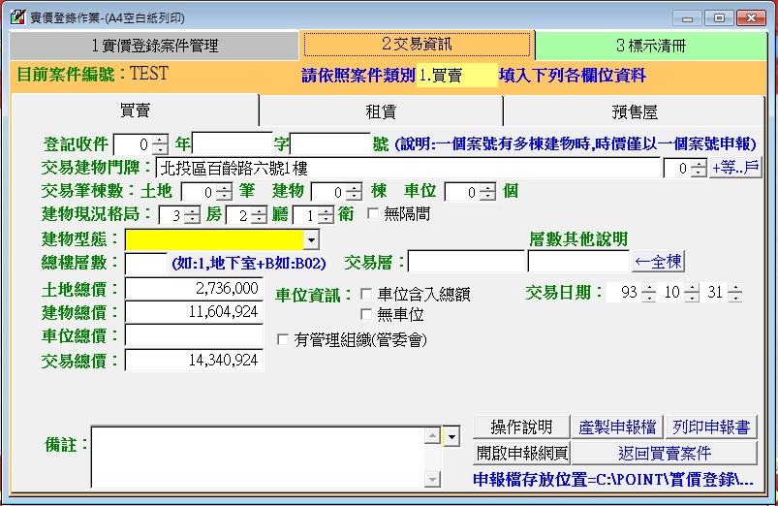Click the yellow 建物型態 field
Screen dimensions: 778x506
click(214, 239)
